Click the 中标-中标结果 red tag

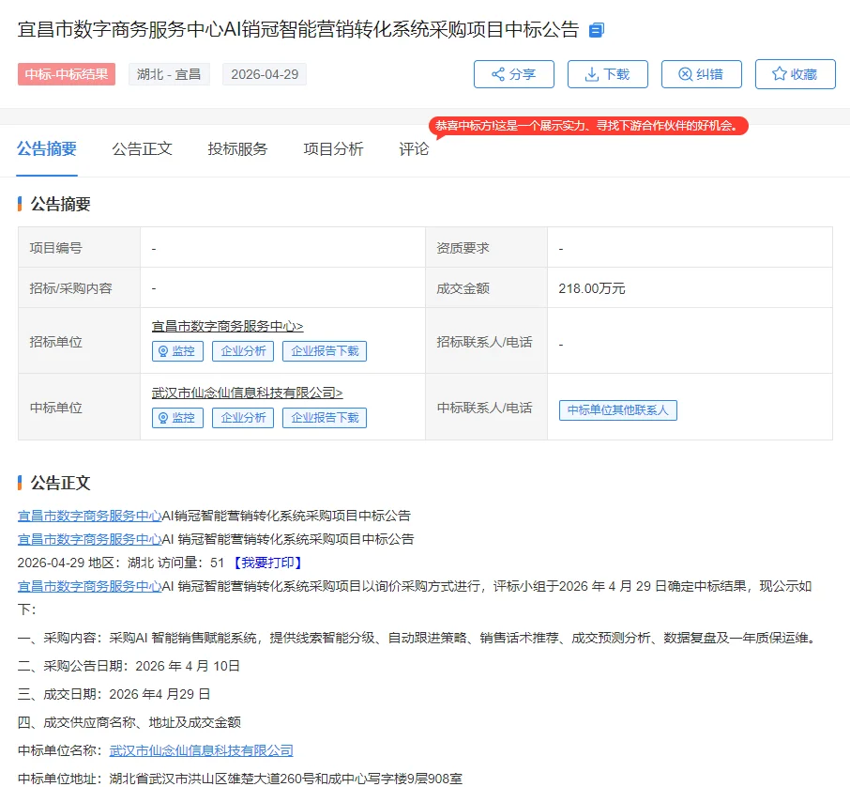click(x=67, y=74)
